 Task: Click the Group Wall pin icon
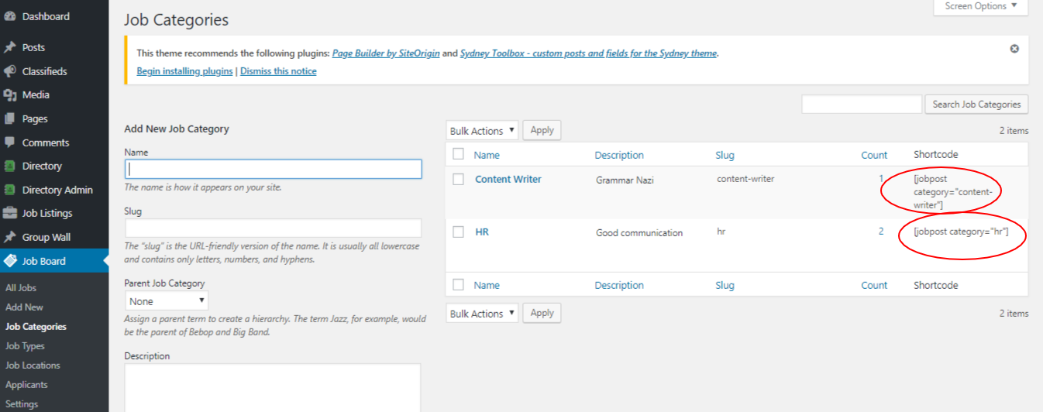coord(10,237)
